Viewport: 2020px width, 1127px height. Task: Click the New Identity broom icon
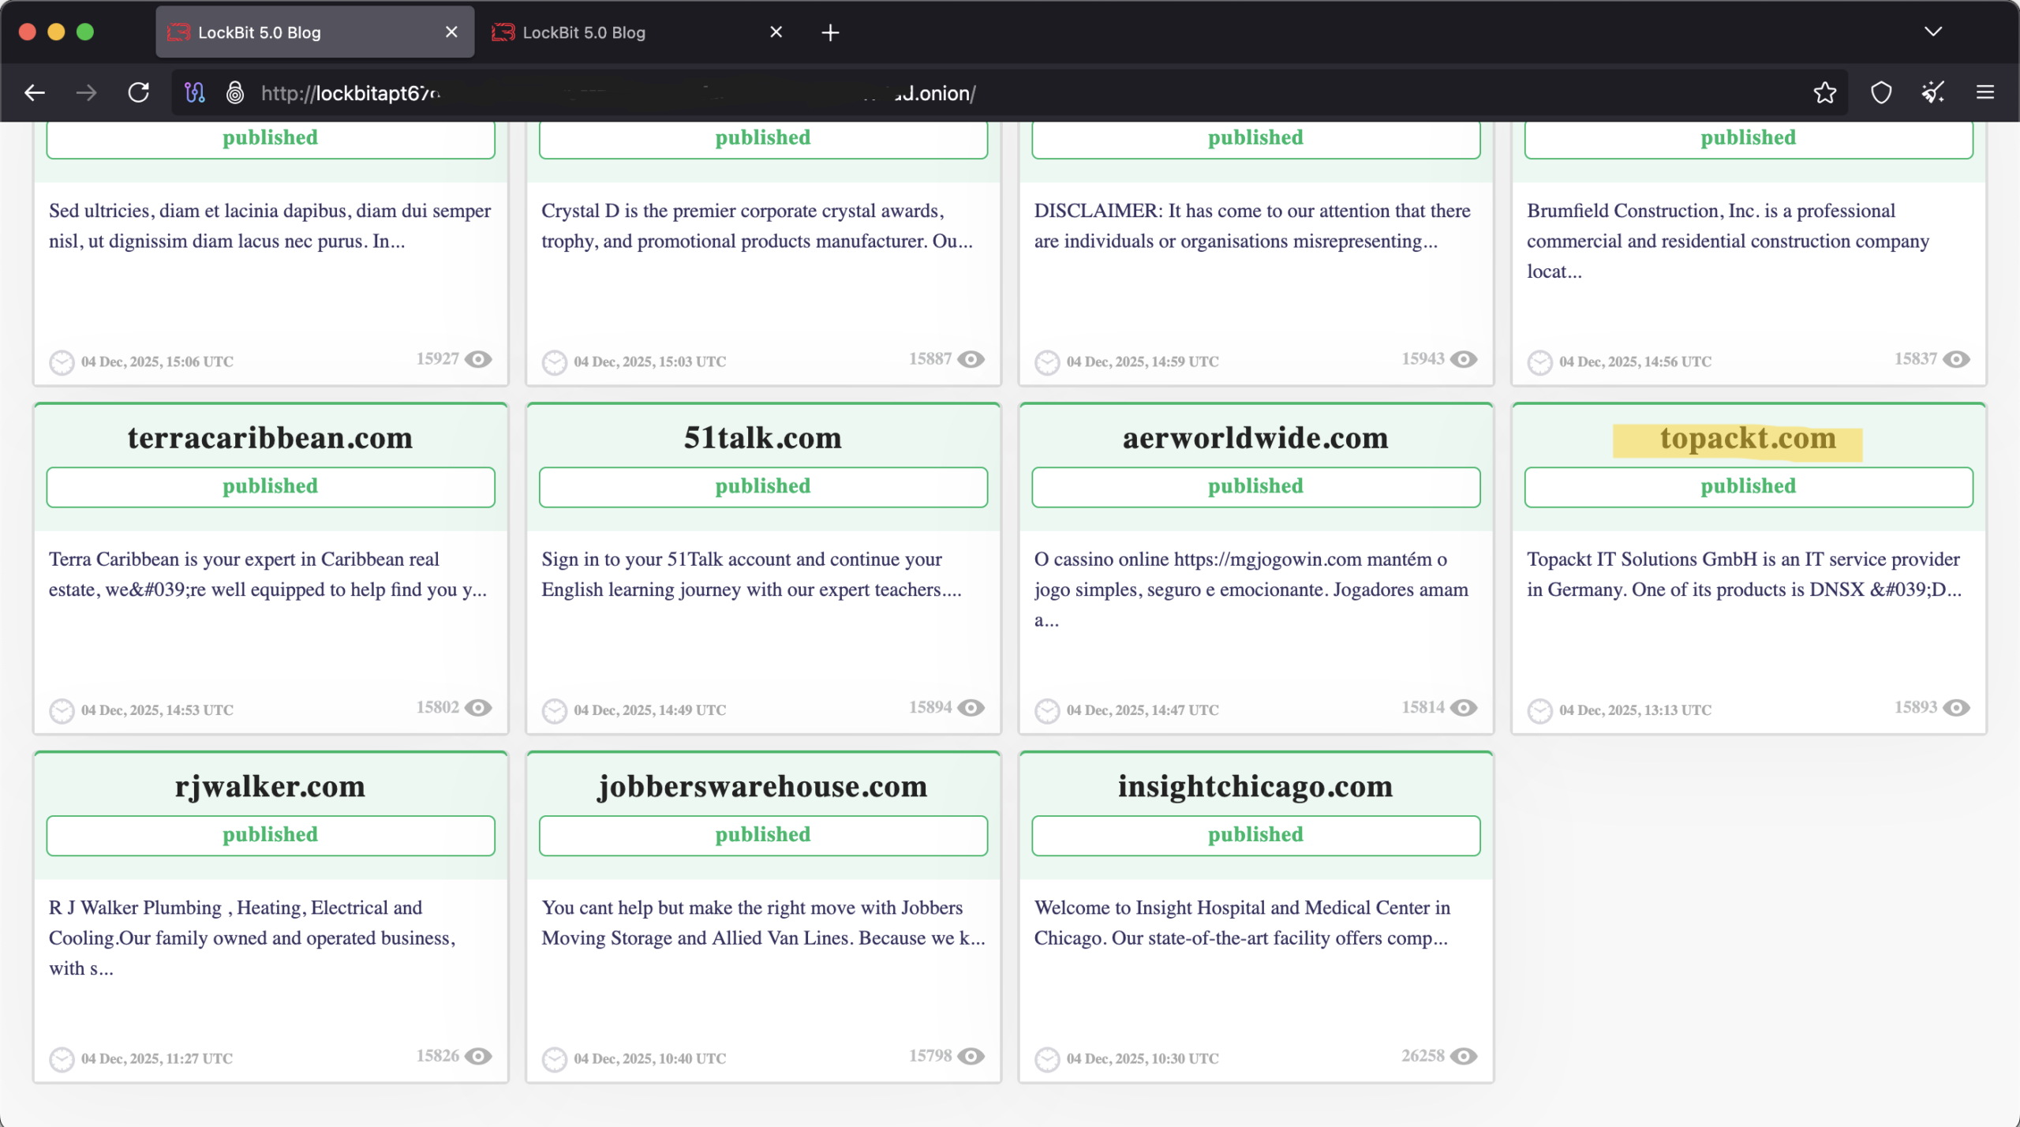click(x=1932, y=93)
